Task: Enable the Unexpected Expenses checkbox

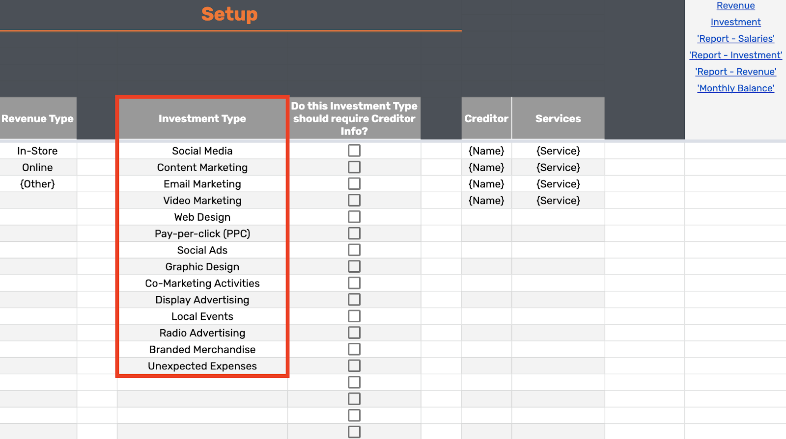Action: point(354,366)
